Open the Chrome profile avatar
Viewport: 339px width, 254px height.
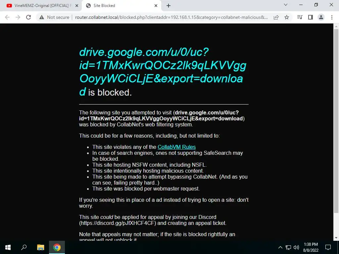click(321, 17)
